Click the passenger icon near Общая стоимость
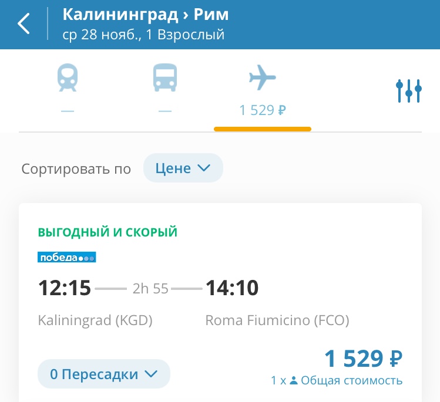Screen dimensions: 440x402 click(294, 380)
